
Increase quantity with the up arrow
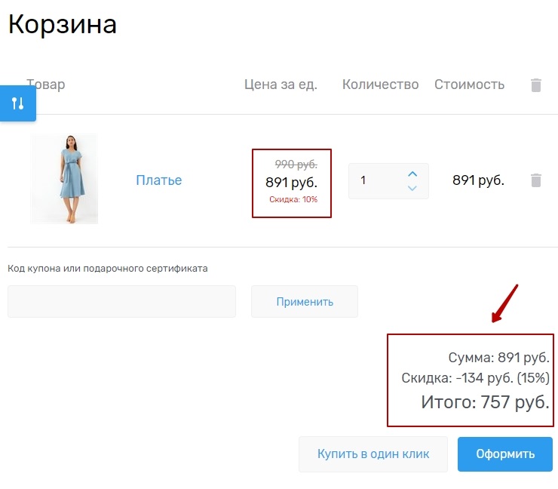coord(412,174)
